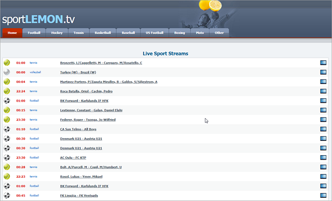The image size is (332, 201).
Task: Click TV stream icon for Roca Batalla match
Action: pyautogui.click(x=323, y=91)
